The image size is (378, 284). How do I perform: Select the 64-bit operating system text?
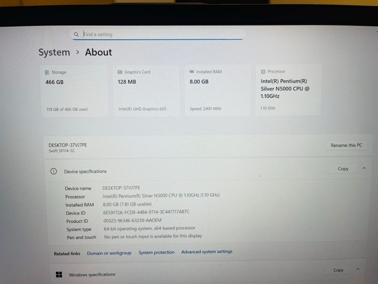pyautogui.click(x=150, y=228)
